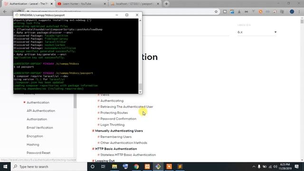Jump to the Login Throttling section

pyautogui.click(x=113, y=124)
